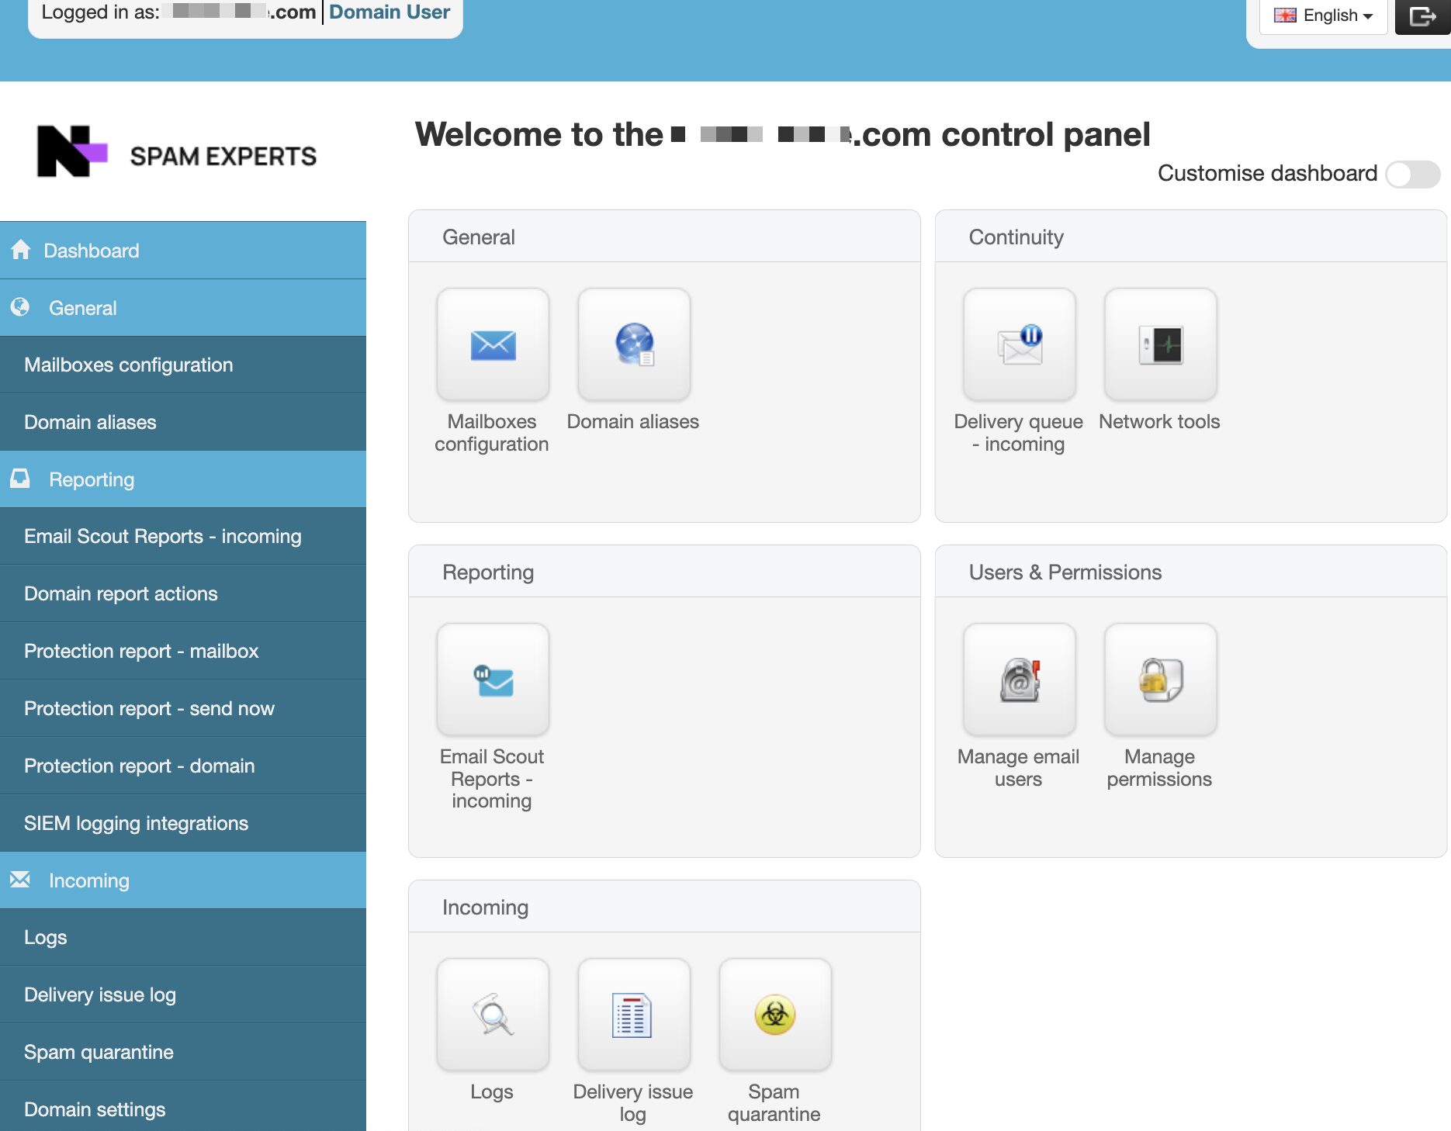1451x1131 pixels.
Task: Click the Delivery issue log document icon
Action: pos(633,1015)
